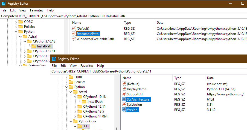
Task: Click DisplayName string value icon
Action: click(124, 89)
